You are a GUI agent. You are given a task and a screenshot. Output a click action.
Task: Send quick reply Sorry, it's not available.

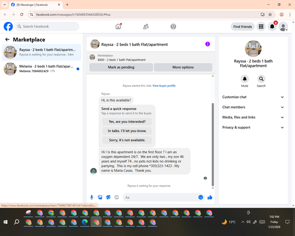point(127,140)
